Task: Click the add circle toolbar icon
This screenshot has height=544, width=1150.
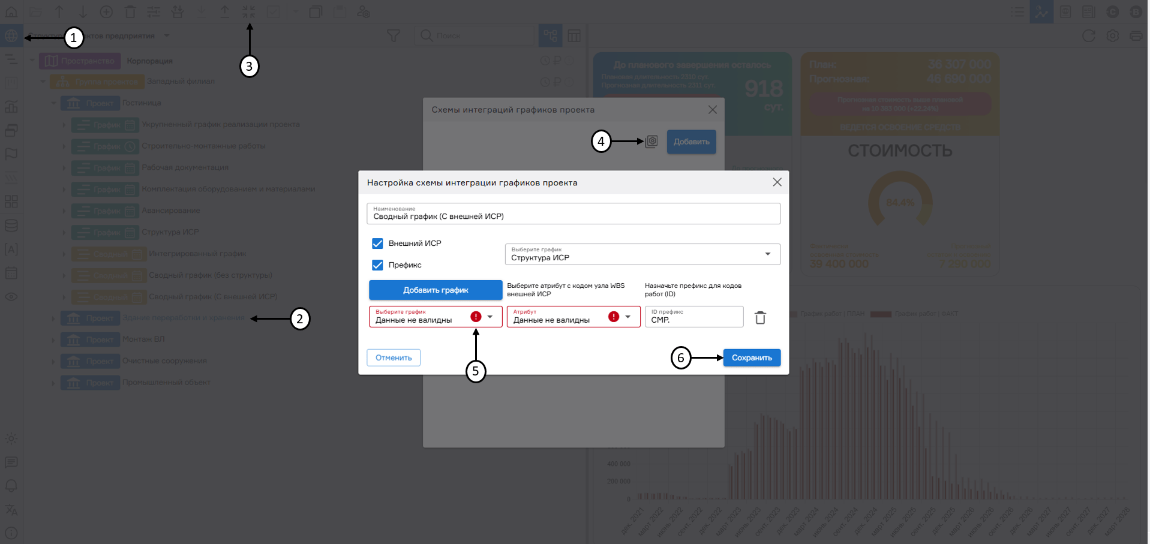Action: click(106, 12)
